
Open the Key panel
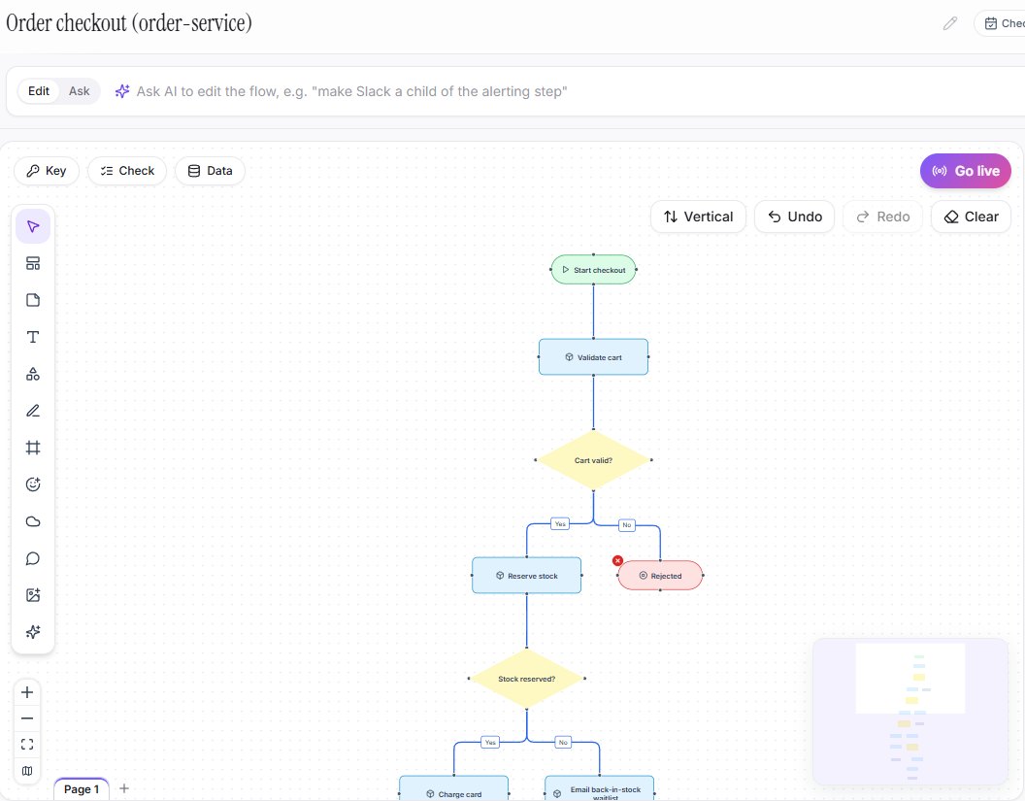47,171
